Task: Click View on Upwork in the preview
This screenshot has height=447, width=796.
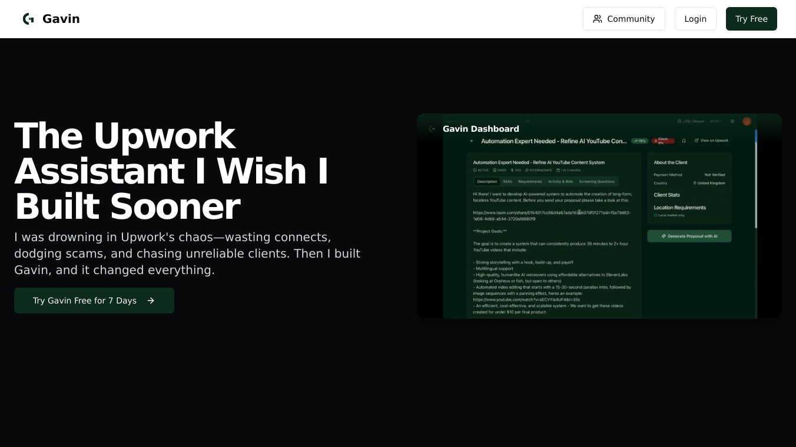Action: [x=711, y=141]
